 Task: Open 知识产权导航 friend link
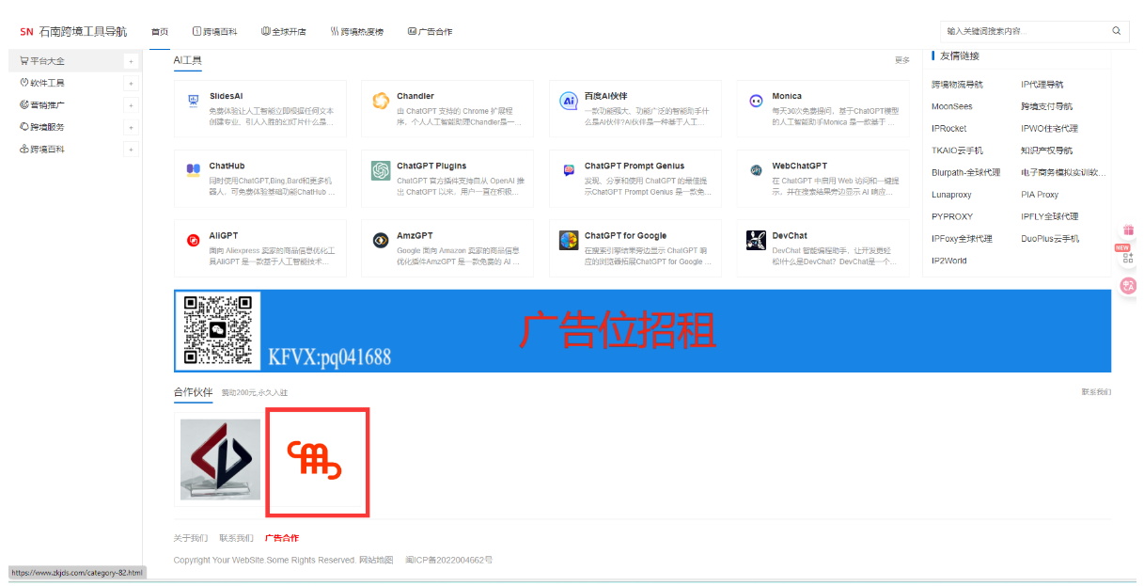[x=1046, y=150]
